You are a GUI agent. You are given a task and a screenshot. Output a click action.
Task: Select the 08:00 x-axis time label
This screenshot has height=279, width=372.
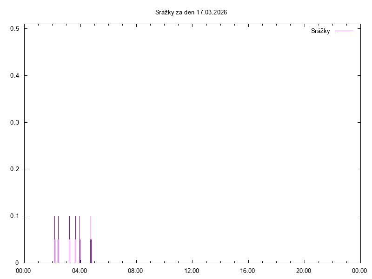point(136,270)
